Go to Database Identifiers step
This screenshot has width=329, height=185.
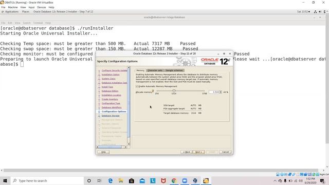coord(112,107)
